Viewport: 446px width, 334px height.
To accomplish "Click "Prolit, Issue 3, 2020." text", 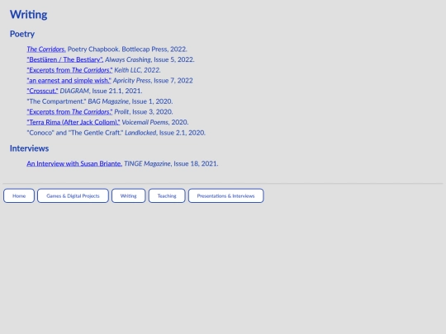I will pos(144,112).
